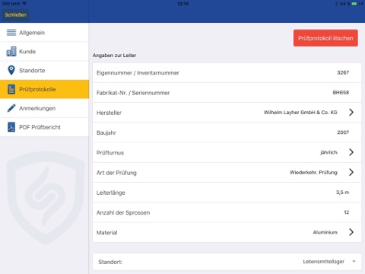The image size is (365, 274).
Task: Go to Anmerkungen section
Action: tap(44, 108)
